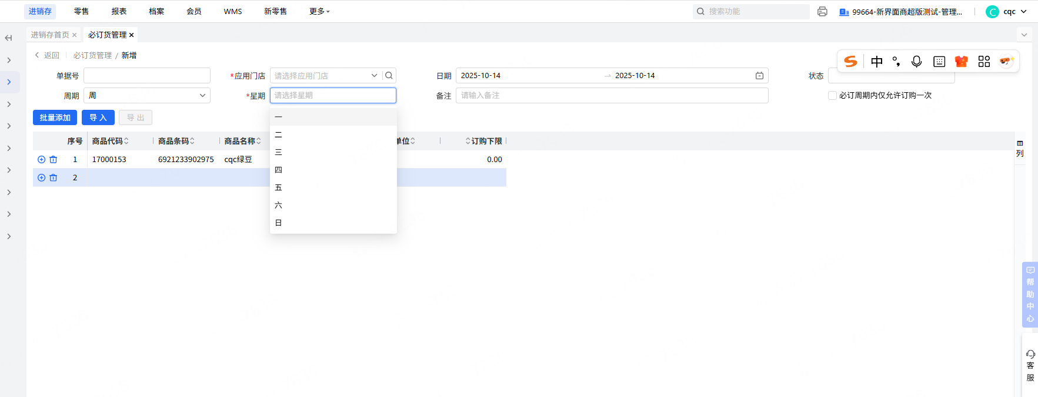Click the 返回 back link

click(47, 55)
